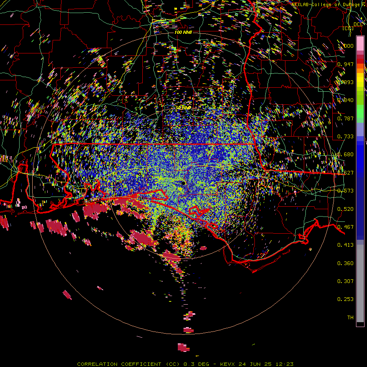
Task: Click the 0.307 scale value
Action: click(x=345, y=281)
